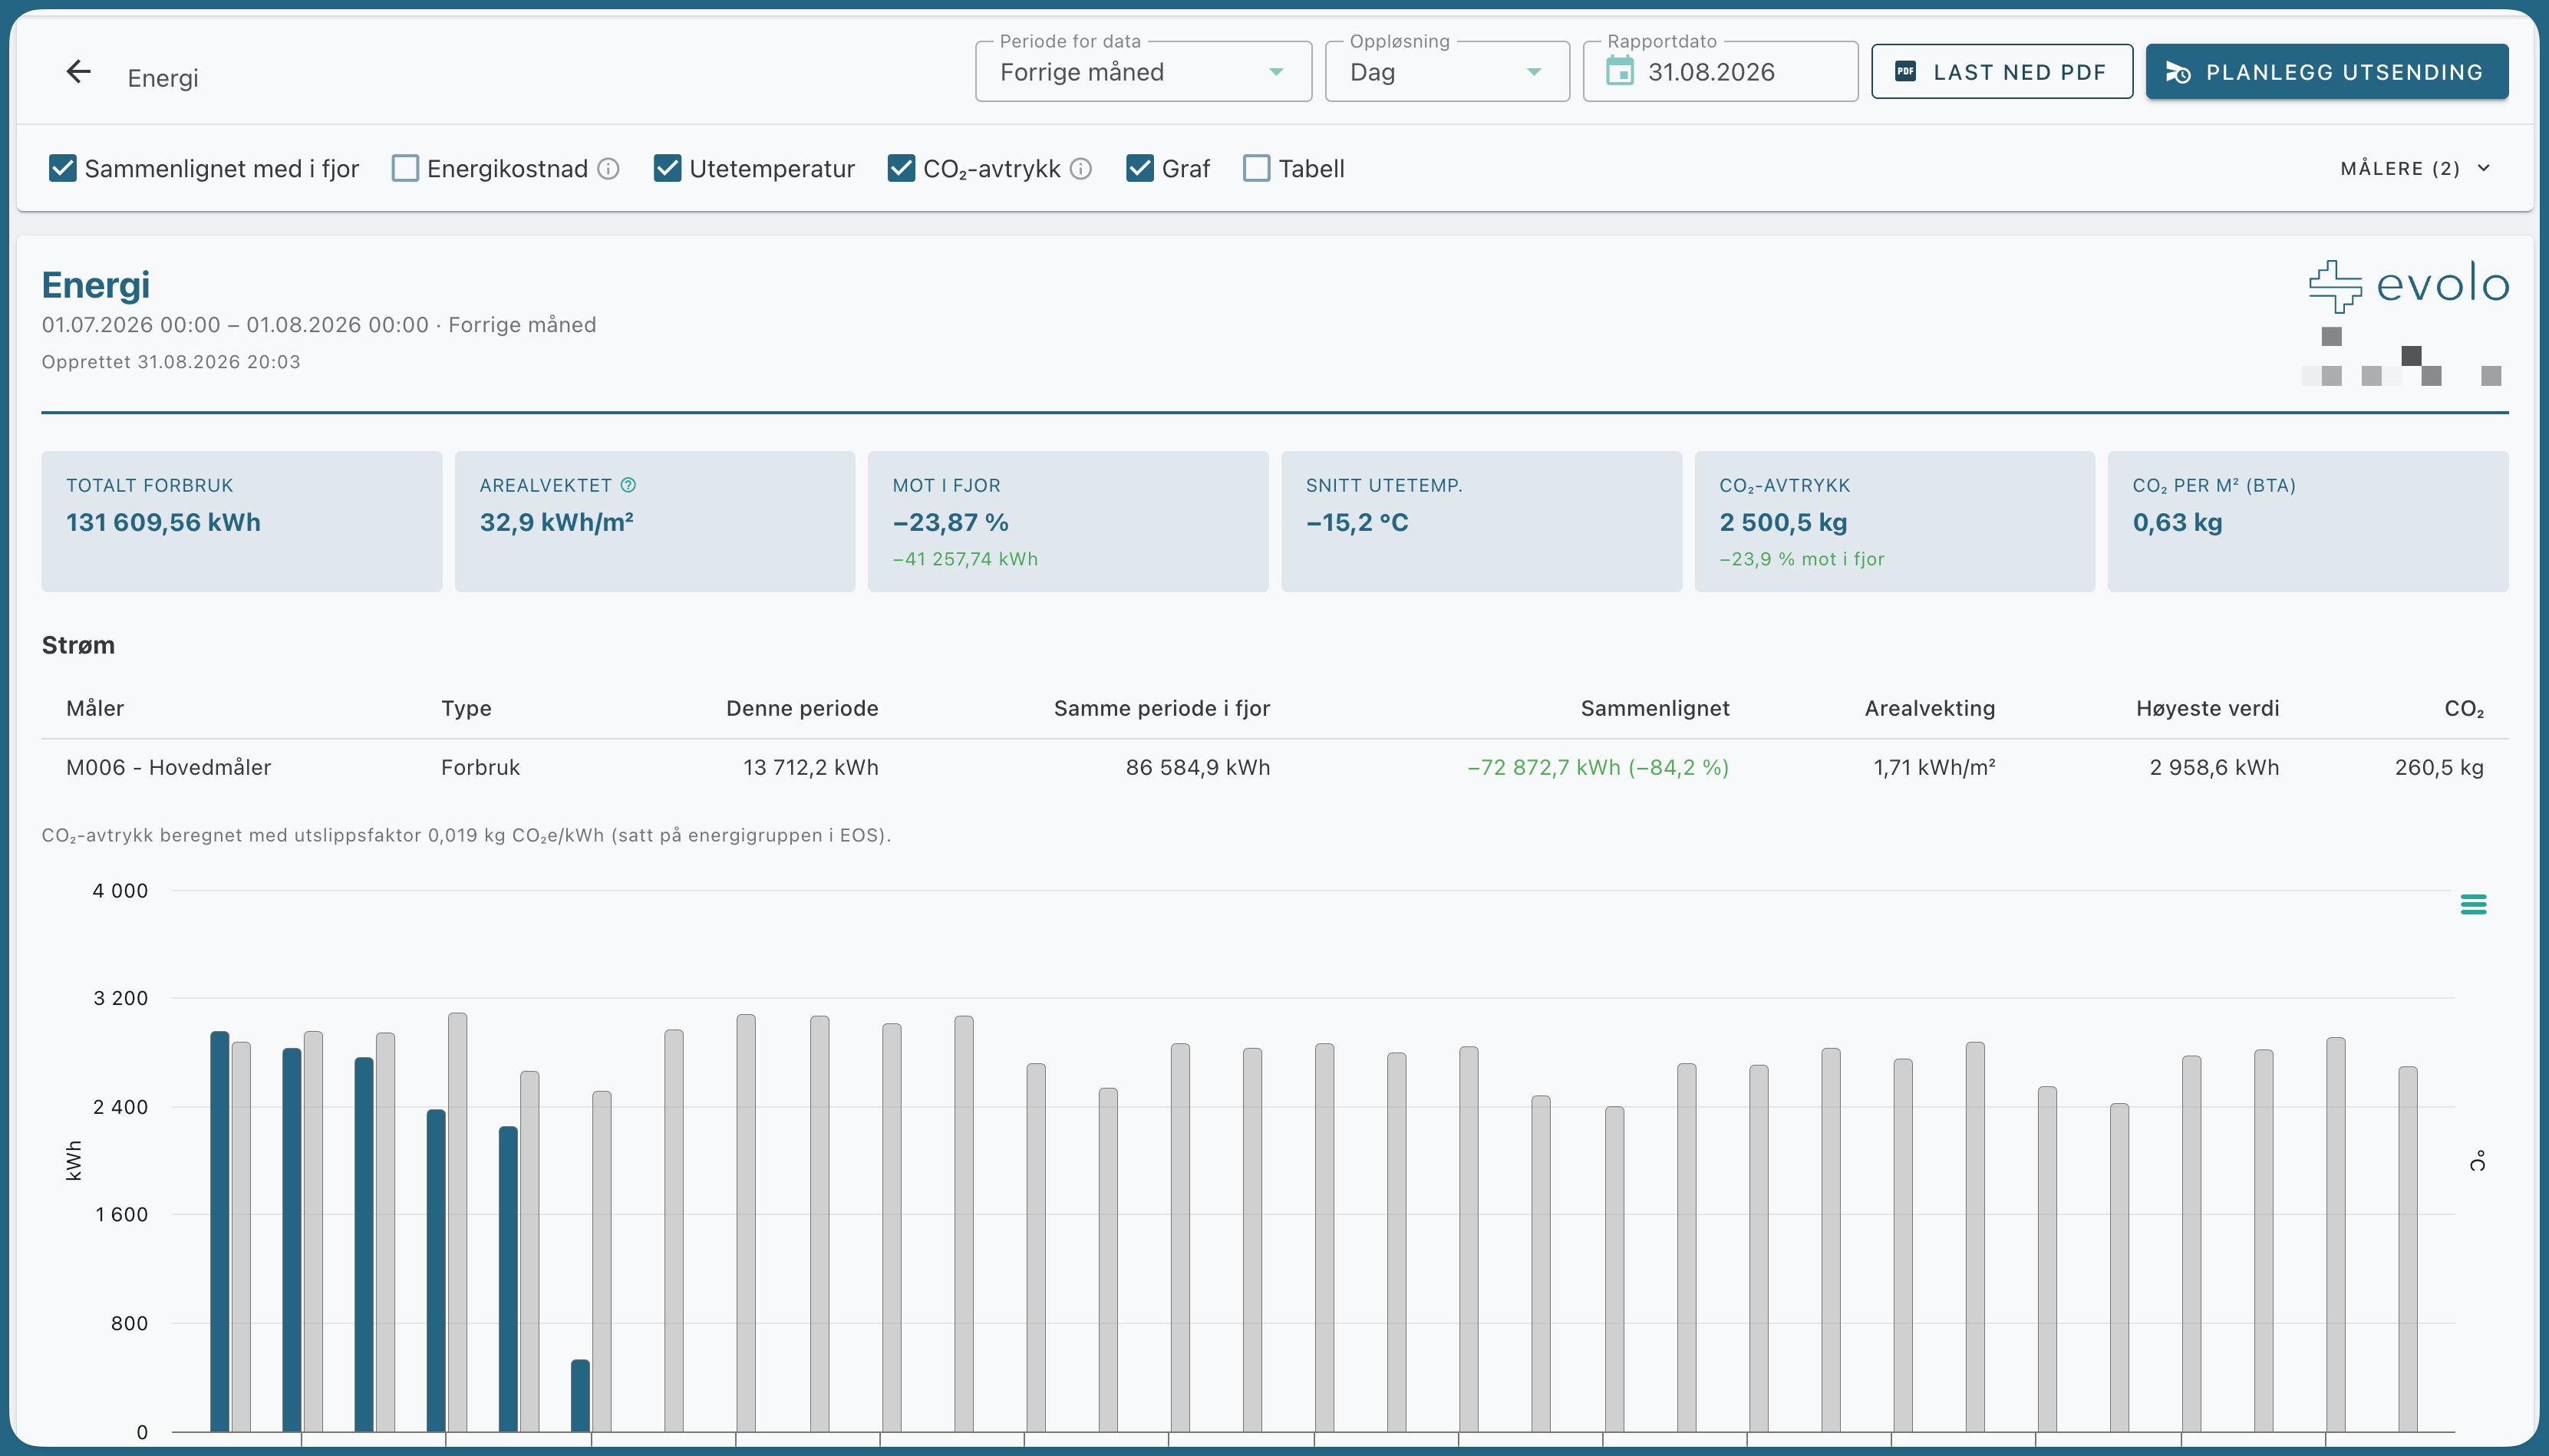Open the Periode for data dropdown

[1143, 71]
